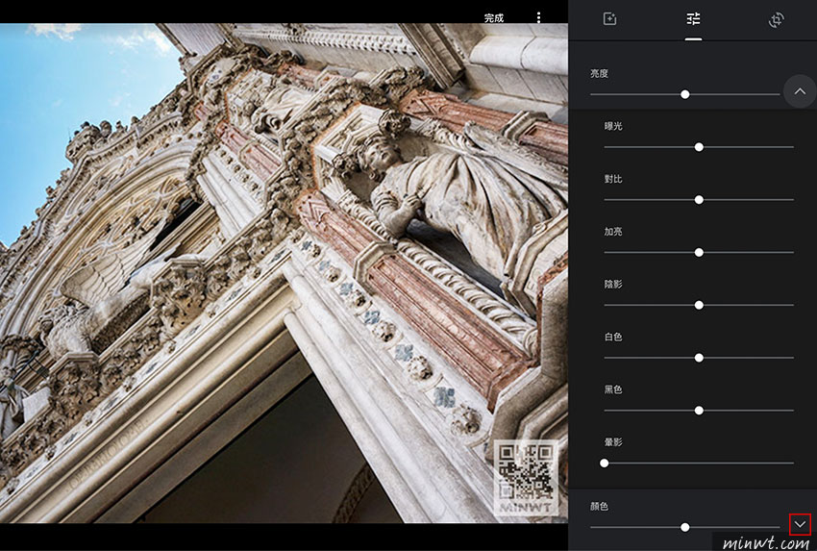Image resolution: width=817 pixels, height=551 pixels.
Task: Click the 黑色 label
Action: tap(613, 389)
